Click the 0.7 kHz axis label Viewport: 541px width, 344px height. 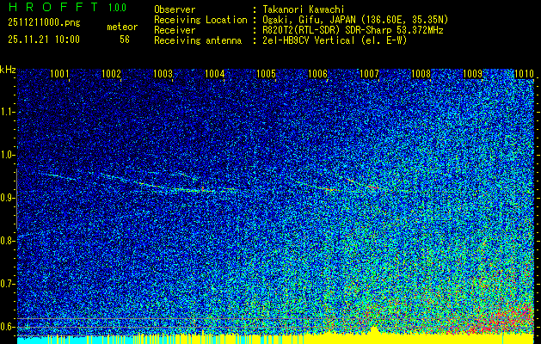7,284
